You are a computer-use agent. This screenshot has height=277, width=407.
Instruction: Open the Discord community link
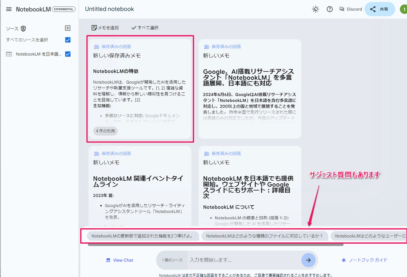351,9
